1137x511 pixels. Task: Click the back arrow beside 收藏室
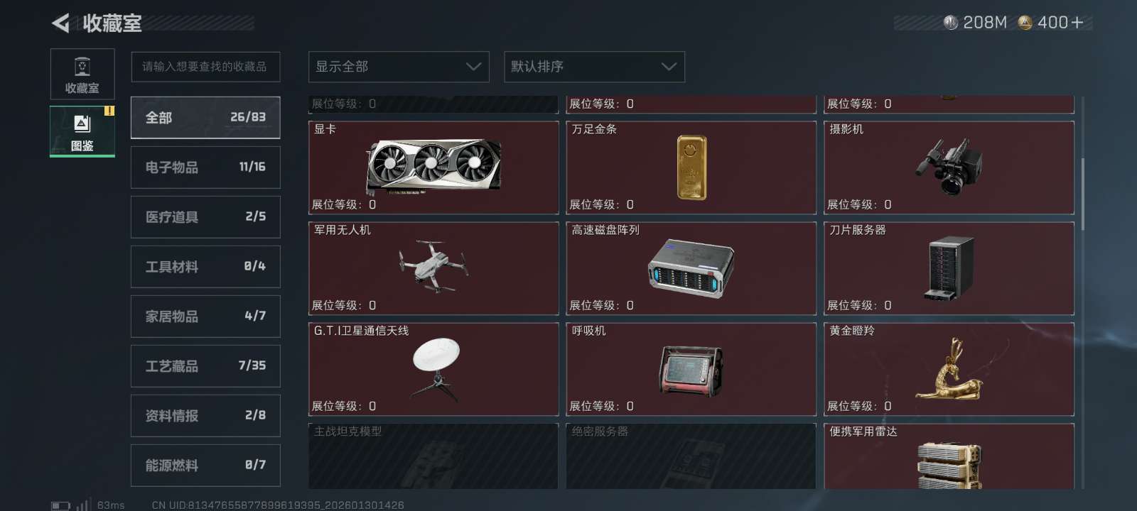pos(60,23)
